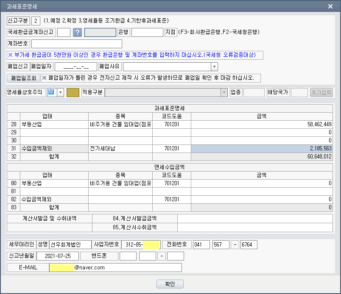
Task: Expand the 영세율상호주의 dropdown arrow
Action: click(60, 93)
